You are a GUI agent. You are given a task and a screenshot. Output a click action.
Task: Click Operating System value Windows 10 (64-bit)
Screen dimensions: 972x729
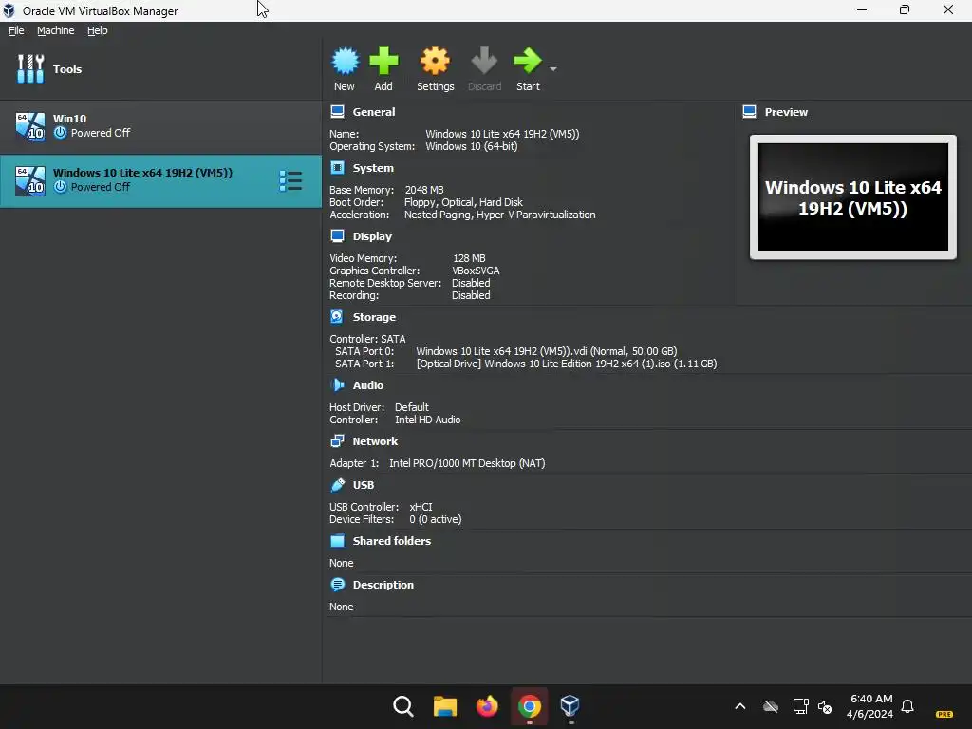pyautogui.click(x=472, y=146)
